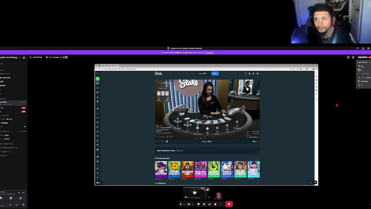
Task: Select the green highlighted Stake sidebar icon
Action: pyautogui.click(x=97, y=78)
